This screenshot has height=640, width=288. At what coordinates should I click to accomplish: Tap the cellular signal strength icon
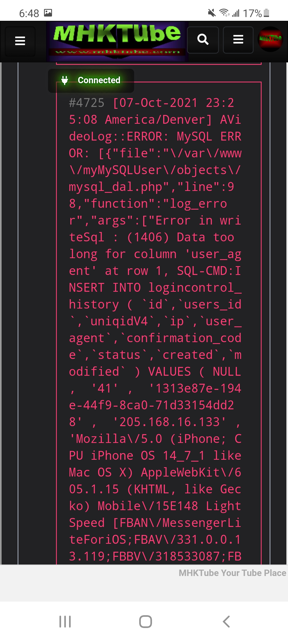236,13
